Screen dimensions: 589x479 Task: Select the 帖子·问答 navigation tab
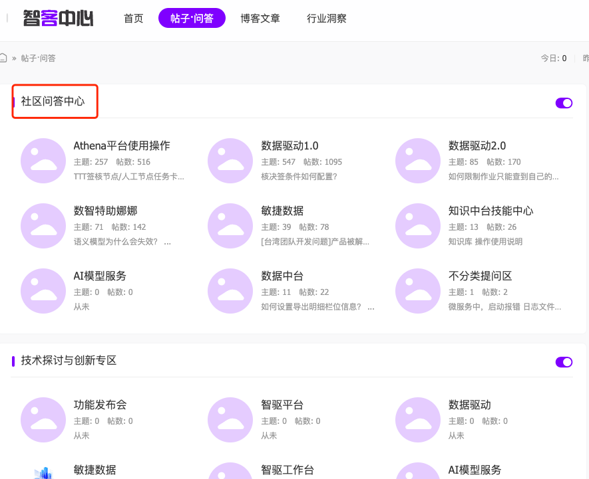(x=192, y=19)
